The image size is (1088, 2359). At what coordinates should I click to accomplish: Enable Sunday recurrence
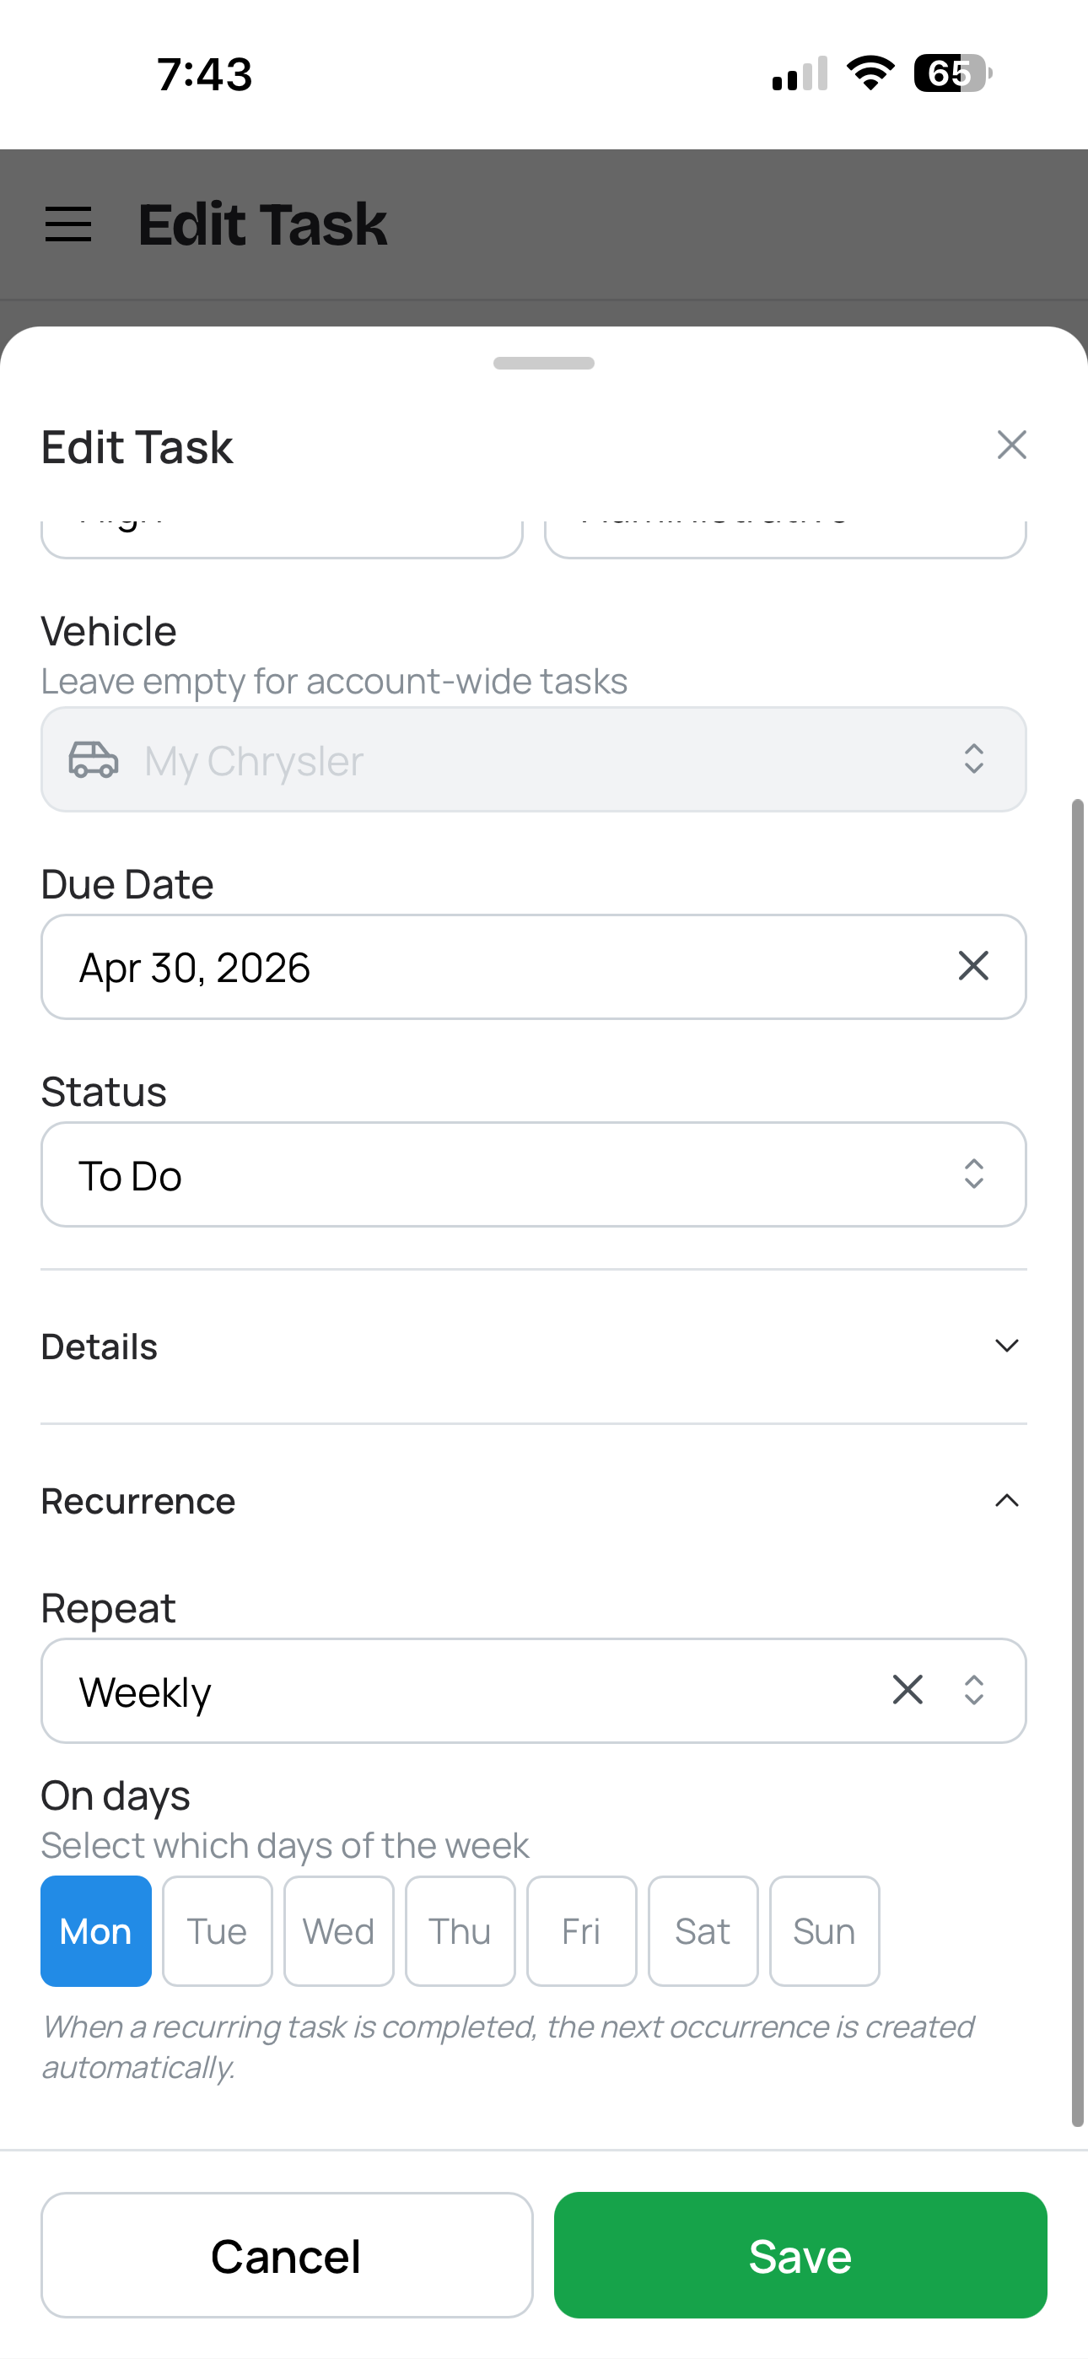tap(823, 1930)
